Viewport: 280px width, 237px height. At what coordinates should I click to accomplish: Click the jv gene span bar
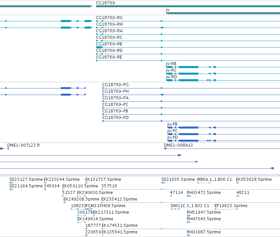coord(223,13)
